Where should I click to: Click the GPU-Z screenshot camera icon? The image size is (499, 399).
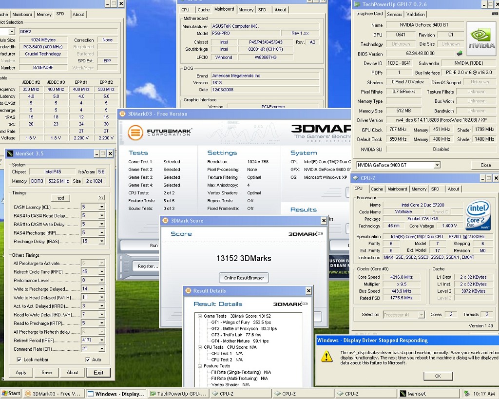pos(495,14)
